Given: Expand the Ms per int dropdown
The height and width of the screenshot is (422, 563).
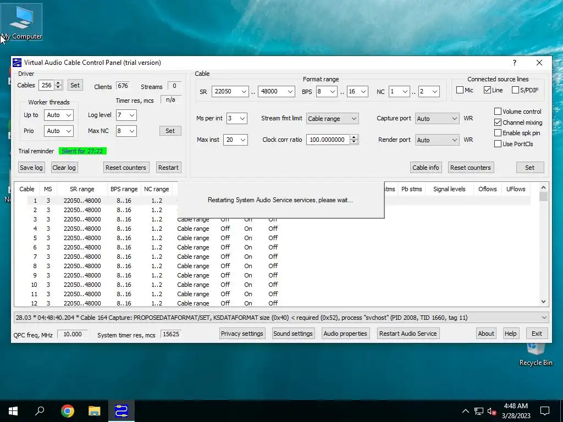Looking at the screenshot, I should (x=237, y=119).
